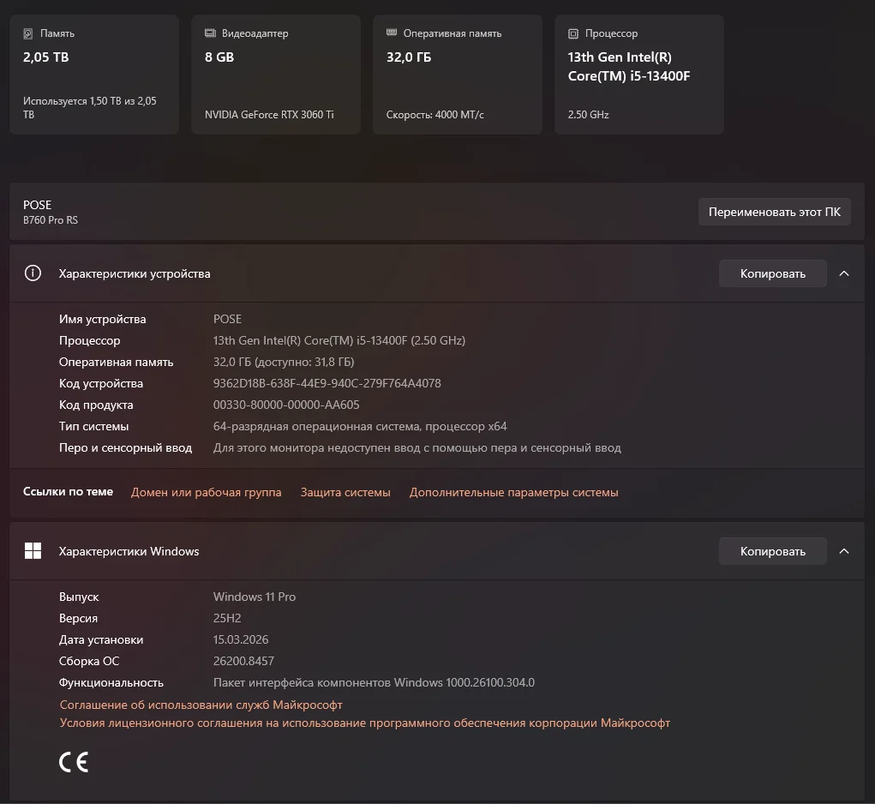Select the Видеоадаптер 8 GB card
The width and height of the screenshot is (875, 804).
[276, 75]
